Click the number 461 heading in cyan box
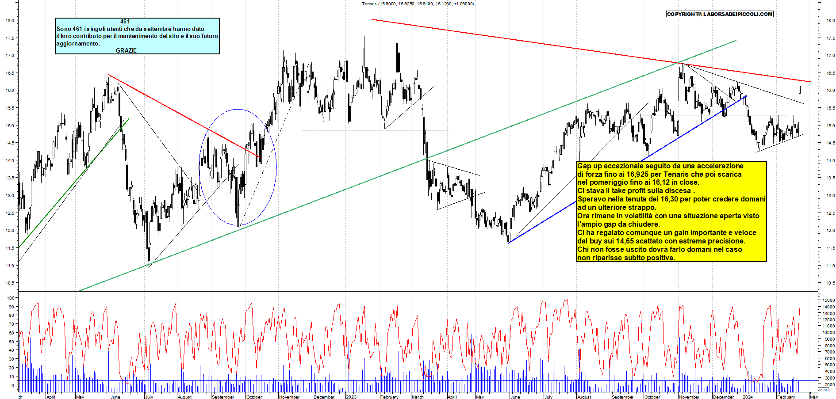836x399 pixels. point(125,21)
